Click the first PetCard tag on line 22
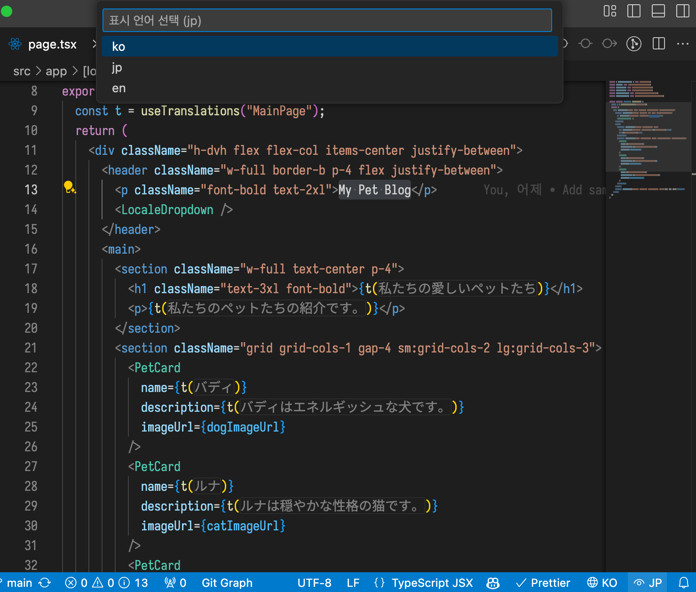The image size is (696, 592). tap(158, 368)
